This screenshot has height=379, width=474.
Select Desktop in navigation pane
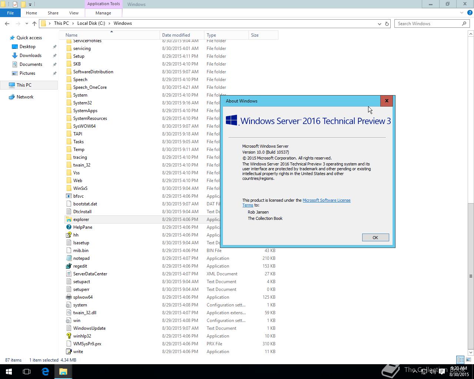point(28,47)
